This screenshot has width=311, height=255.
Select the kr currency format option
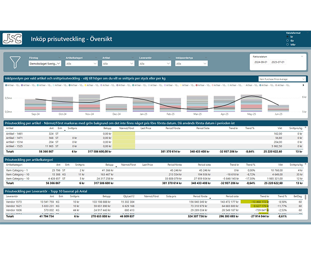[288, 37]
